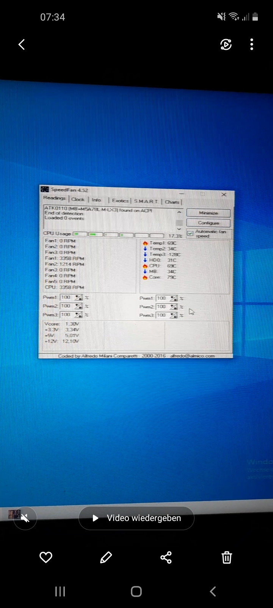Viewport: 273px width, 608px height.
Task: Click Pwm2 spinner arrows below the fan list
Action: (78, 306)
